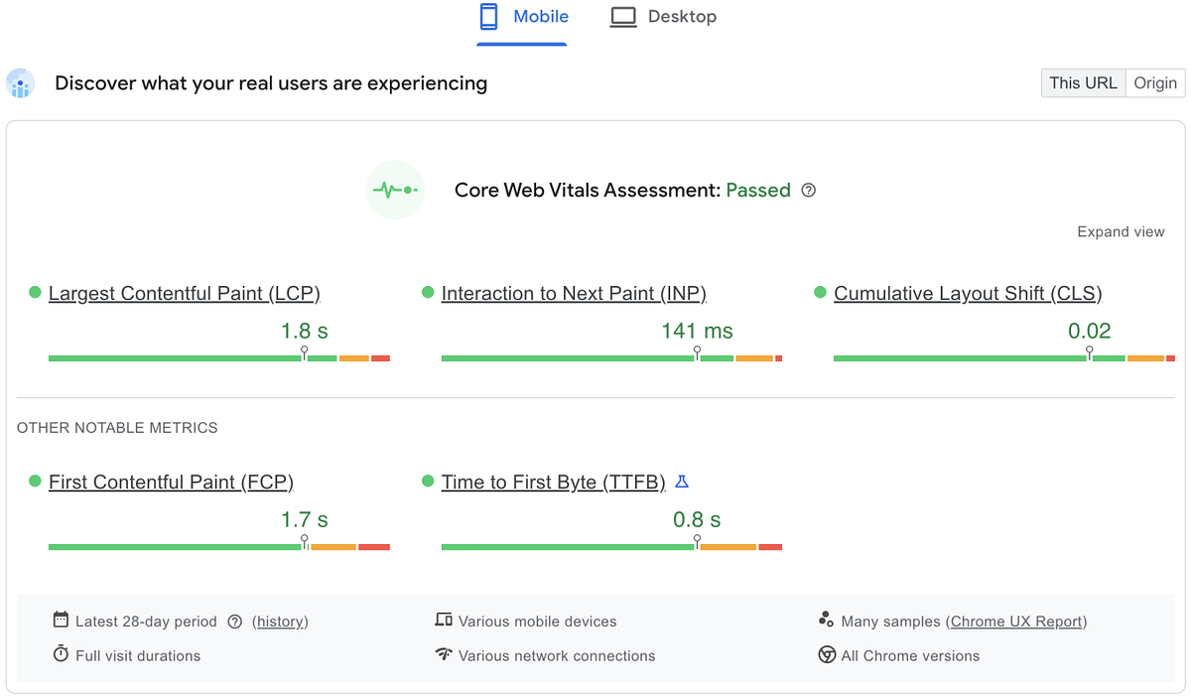Select the Mobile tab
This screenshot has width=1191, height=699.
[x=522, y=16]
